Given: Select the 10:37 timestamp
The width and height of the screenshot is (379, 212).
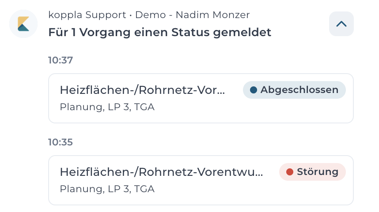Looking at the screenshot, I should coord(61,60).
